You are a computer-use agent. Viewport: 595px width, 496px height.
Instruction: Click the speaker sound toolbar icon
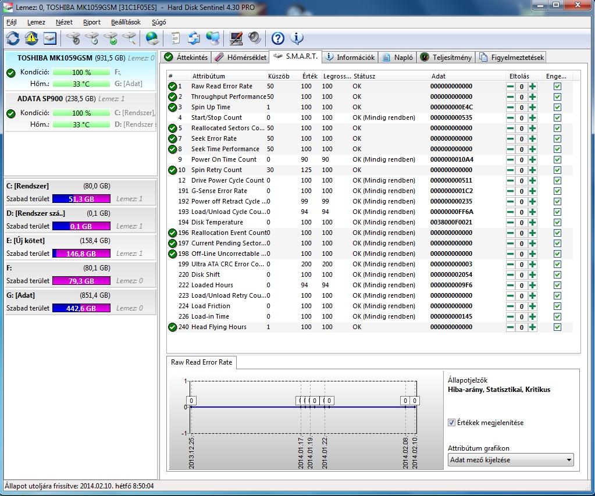254,38
